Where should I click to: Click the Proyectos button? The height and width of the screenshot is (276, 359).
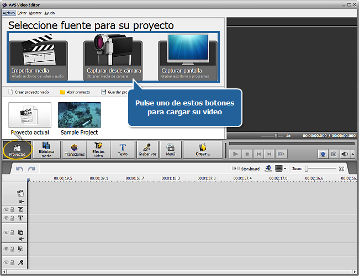[18, 150]
